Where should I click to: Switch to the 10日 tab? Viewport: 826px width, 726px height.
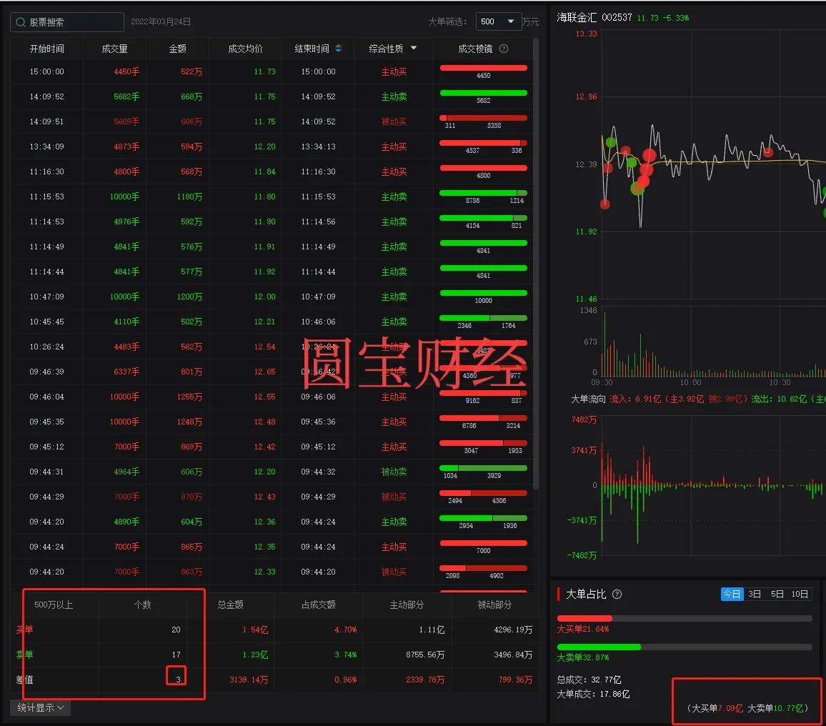click(801, 594)
